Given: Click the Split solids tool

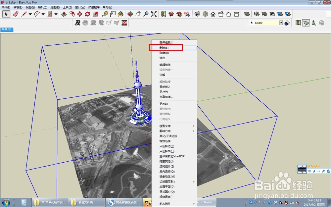Looking at the screenshot, I should (288, 14).
